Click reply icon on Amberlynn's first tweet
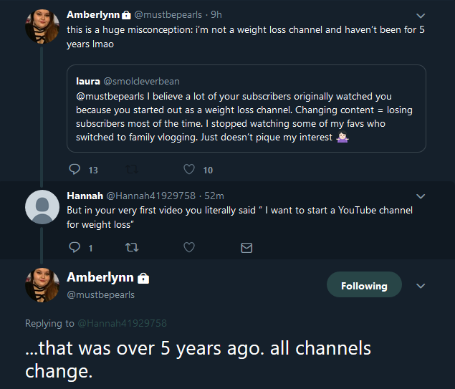 75,169
